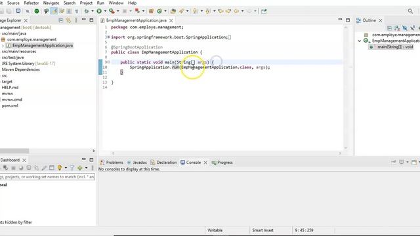Switch to the Declaration tab
420x236 pixels.
(163, 163)
